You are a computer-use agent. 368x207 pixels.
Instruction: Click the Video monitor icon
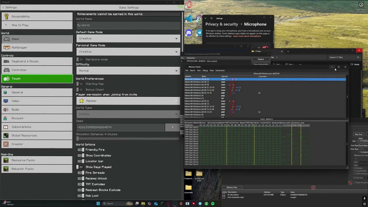coord(6,101)
